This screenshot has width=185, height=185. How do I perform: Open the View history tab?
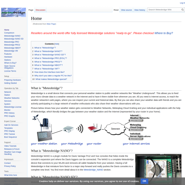140,10
